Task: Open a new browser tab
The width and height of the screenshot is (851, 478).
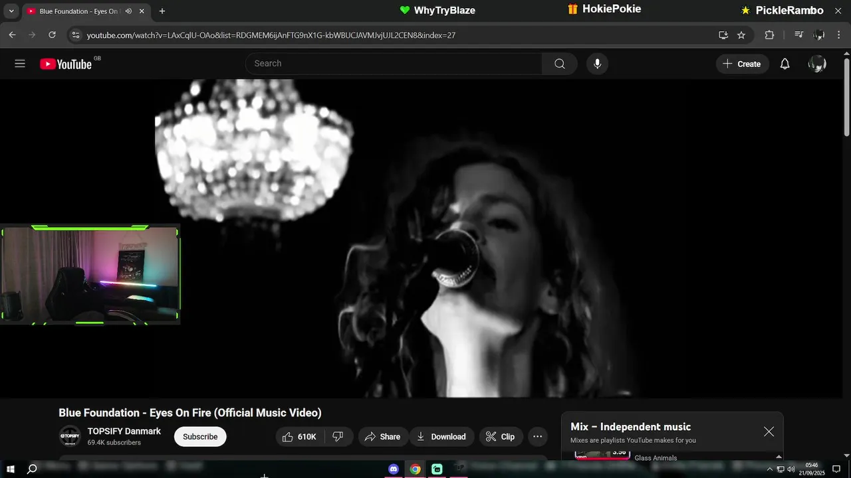Action: [162, 11]
